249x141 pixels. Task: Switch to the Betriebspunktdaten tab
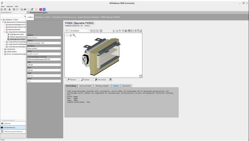102,86
